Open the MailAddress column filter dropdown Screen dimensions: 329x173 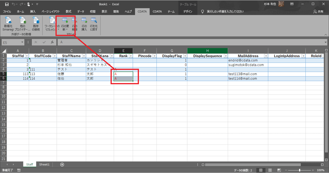tap(266, 56)
